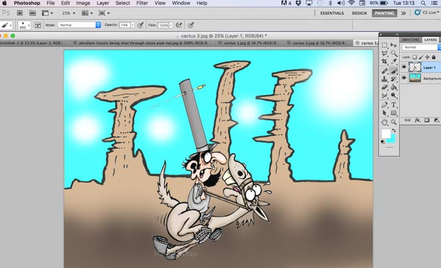441x268 pixels.
Task: Select the Rectangular Marquee tool
Action: tap(385, 45)
